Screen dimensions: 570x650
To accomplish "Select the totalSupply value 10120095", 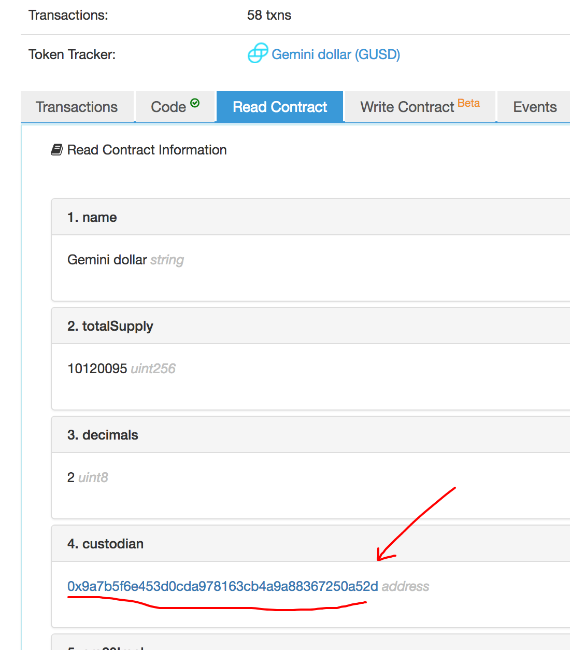I will [97, 369].
